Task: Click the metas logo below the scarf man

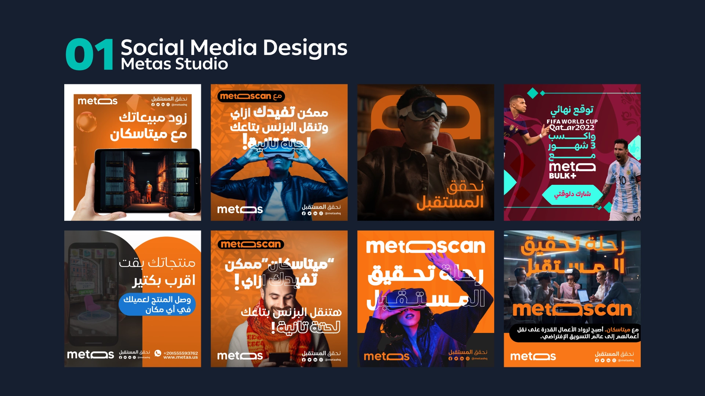Action: click(240, 356)
